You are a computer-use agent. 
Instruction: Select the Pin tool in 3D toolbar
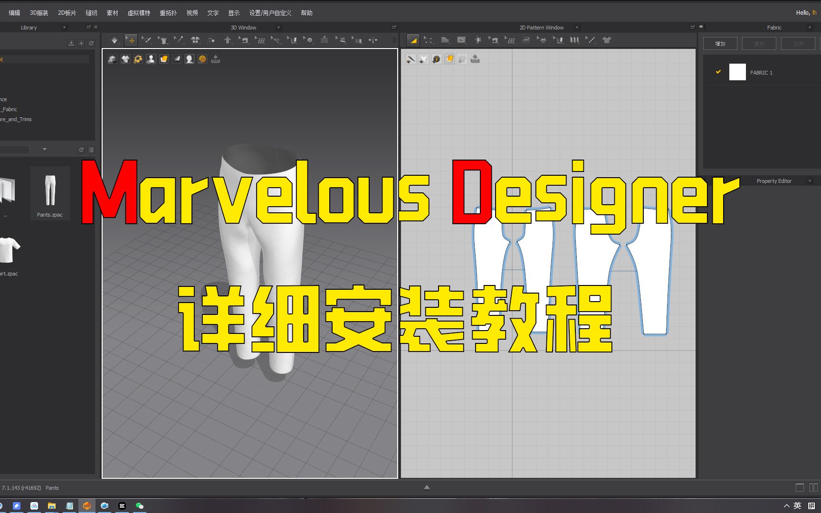179,40
